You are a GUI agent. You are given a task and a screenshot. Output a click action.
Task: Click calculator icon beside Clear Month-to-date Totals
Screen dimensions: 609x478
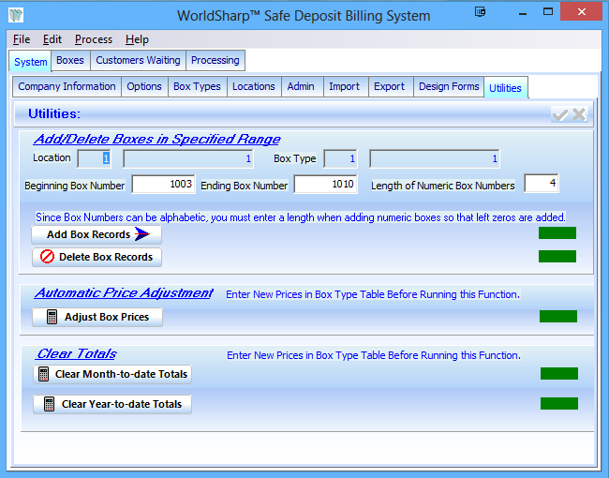pos(43,374)
